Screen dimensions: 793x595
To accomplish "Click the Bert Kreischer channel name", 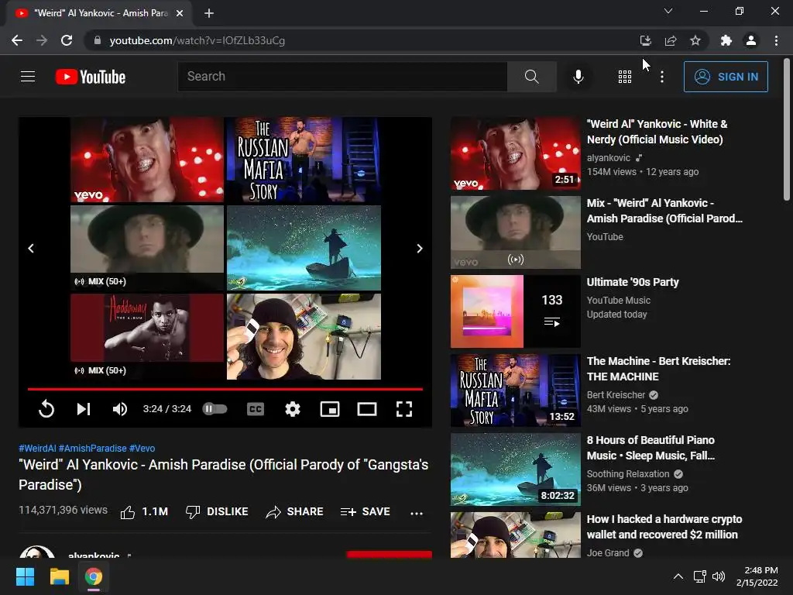I will 616,394.
